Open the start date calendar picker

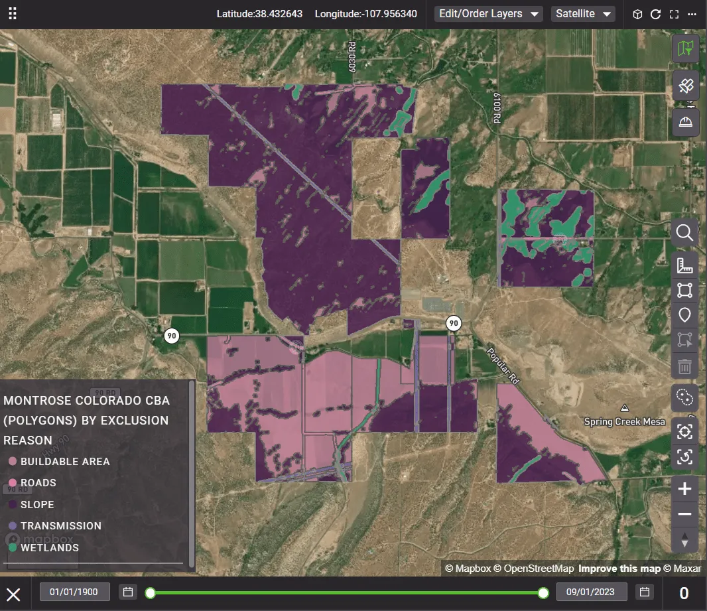pos(128,592)
